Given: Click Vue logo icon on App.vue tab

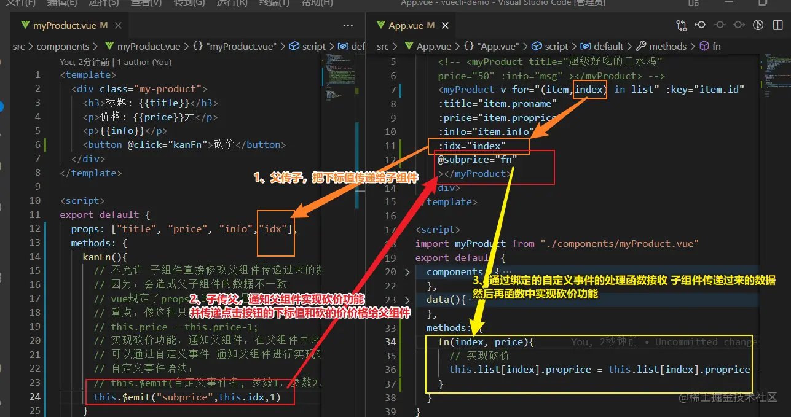Looking at the screenshot, I should click(x=381, y=26).
